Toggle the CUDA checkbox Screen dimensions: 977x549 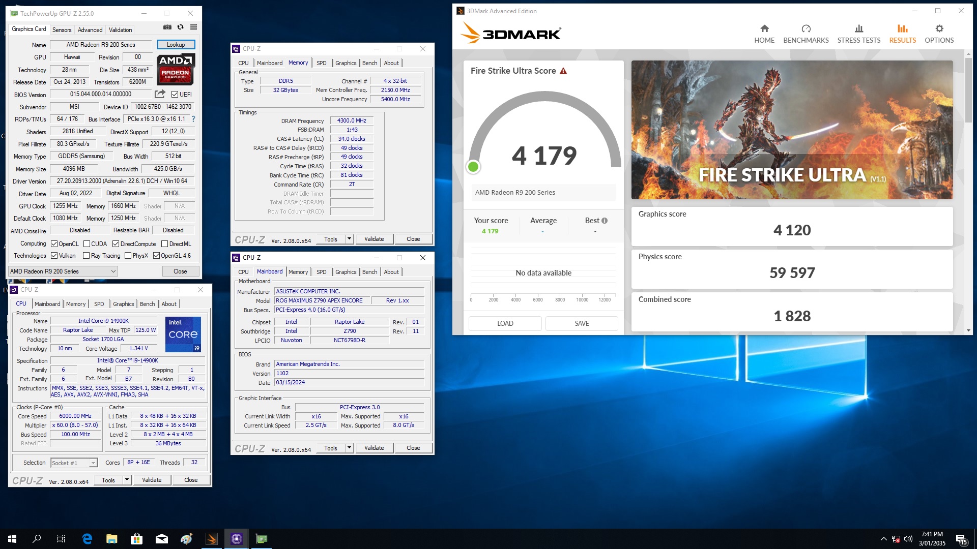point(87,244)
